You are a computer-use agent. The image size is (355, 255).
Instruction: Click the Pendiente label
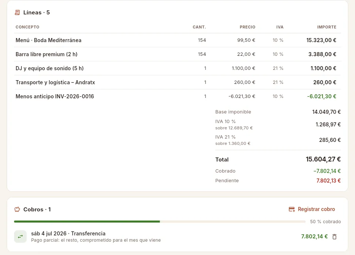[227, 181]
